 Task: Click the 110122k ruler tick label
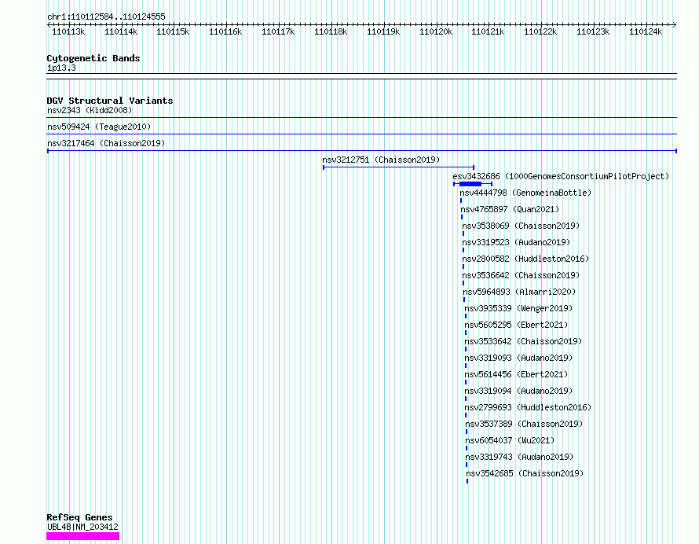coord(540,31)
